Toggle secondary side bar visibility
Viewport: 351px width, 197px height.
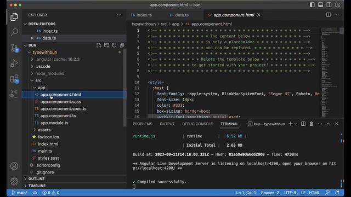pyautogui.click(x=329, y=5)
